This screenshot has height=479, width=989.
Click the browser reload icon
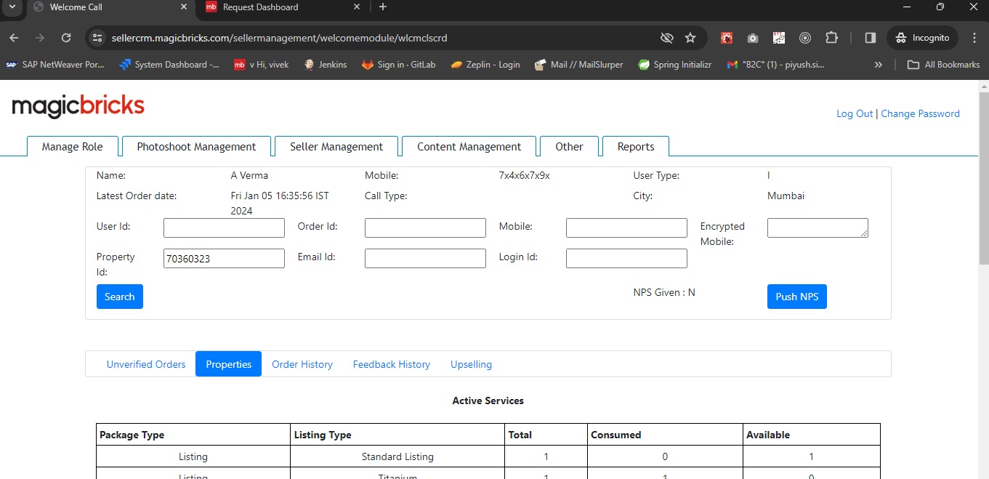(x=66, y=38)
